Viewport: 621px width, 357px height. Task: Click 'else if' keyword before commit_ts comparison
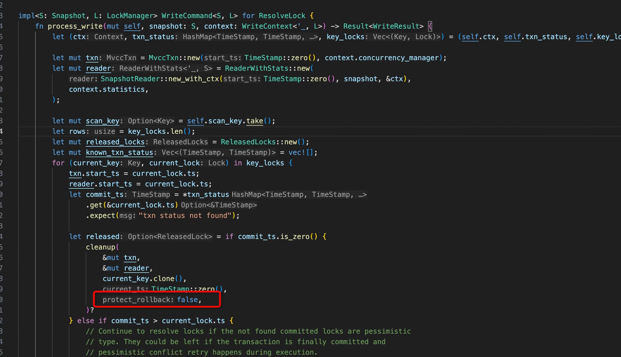92,320
